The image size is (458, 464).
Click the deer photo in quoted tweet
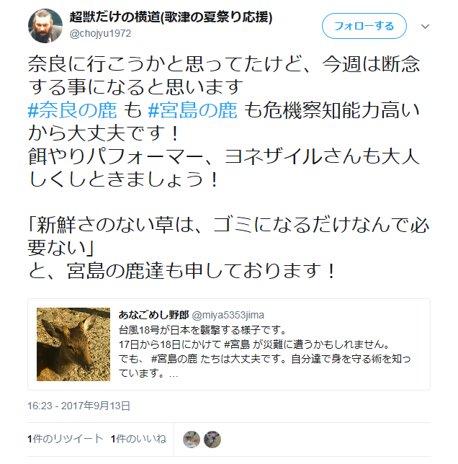(73, 344)
